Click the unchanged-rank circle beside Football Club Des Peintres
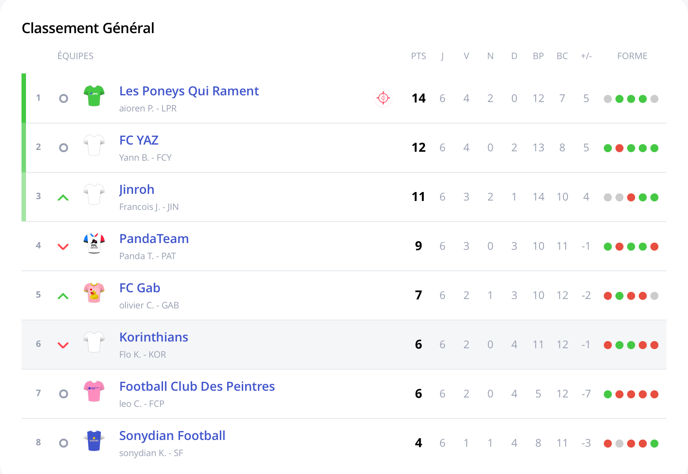Image resolution: width=688 pixels, height=474 pixels. point(64,394)
